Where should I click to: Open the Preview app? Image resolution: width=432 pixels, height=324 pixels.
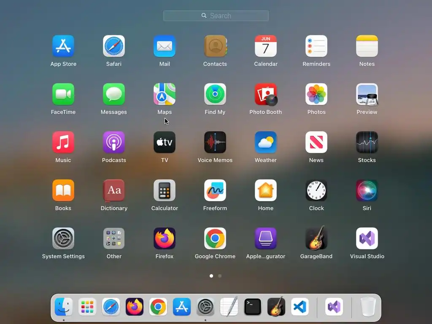tap(367, 94)
